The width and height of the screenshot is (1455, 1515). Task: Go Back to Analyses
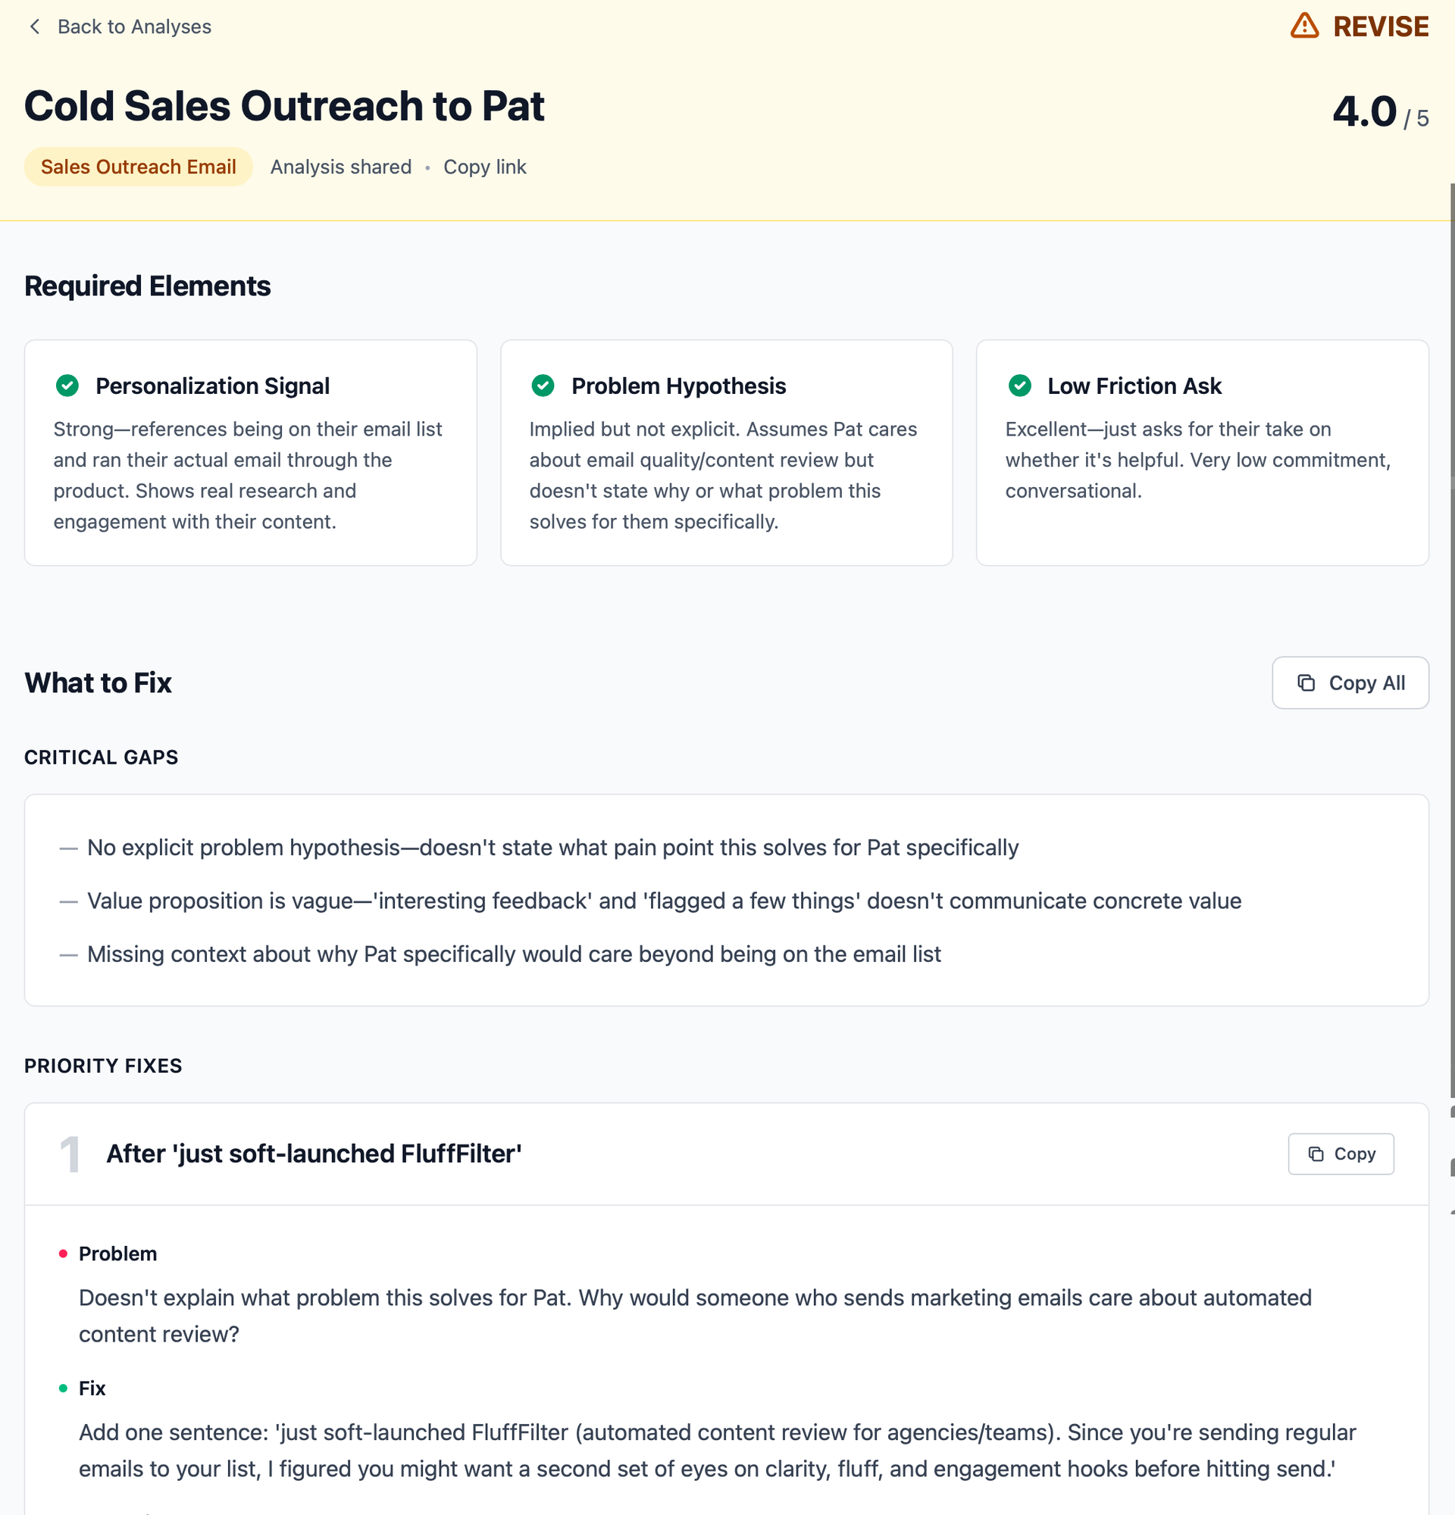120,27
